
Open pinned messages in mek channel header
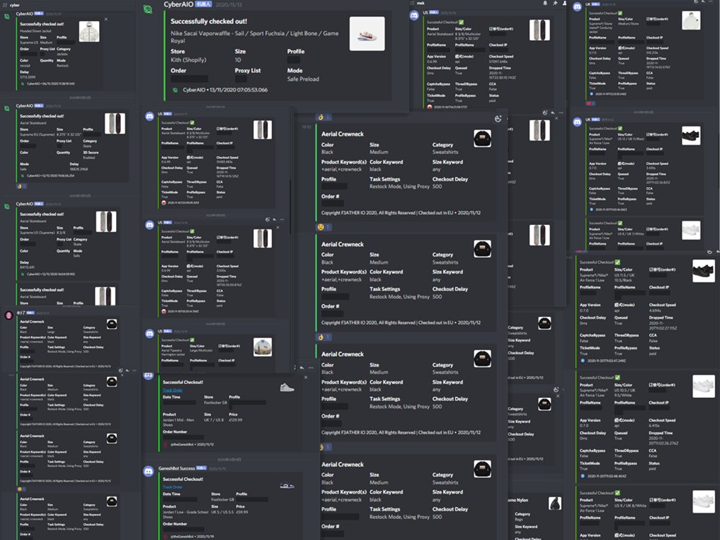tap(555, 4)
